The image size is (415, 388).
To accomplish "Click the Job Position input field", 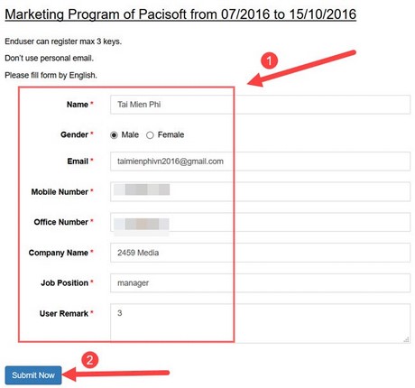I will click(260, 282).
